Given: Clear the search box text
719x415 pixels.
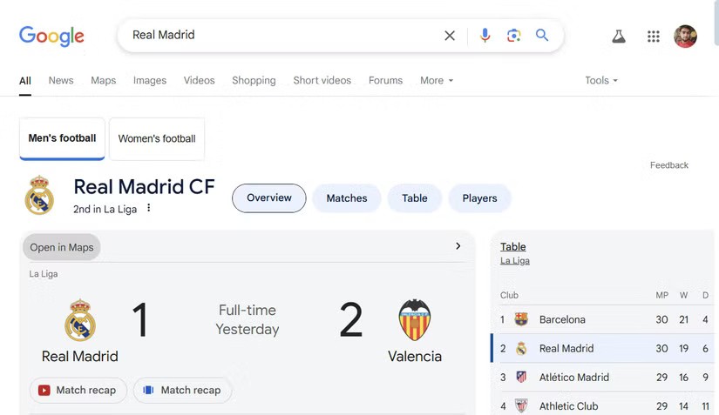Looking at the screenshot, I should click(450, 36).
